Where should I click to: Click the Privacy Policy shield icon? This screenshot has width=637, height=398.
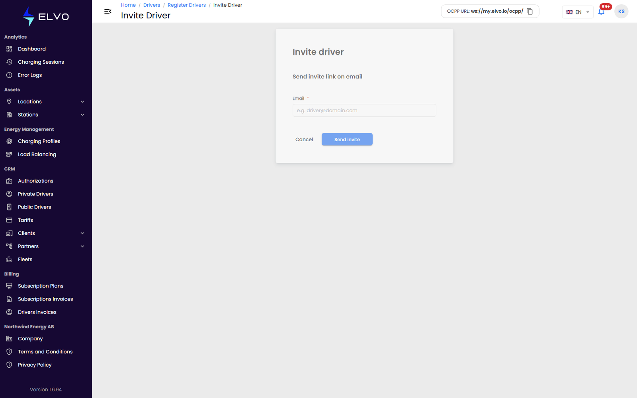coord(9,365)
